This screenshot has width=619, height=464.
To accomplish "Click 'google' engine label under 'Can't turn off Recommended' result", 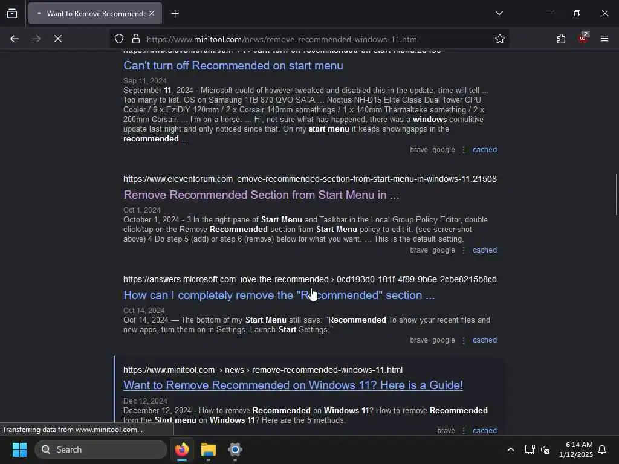I will coord(443,150).
